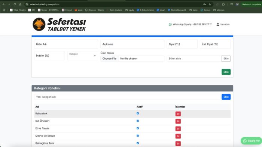Viewport: 262px width, 147px height.
Task: Focus the İnd. Fiyat (TL) input field
Action: (x=215, y=44)
